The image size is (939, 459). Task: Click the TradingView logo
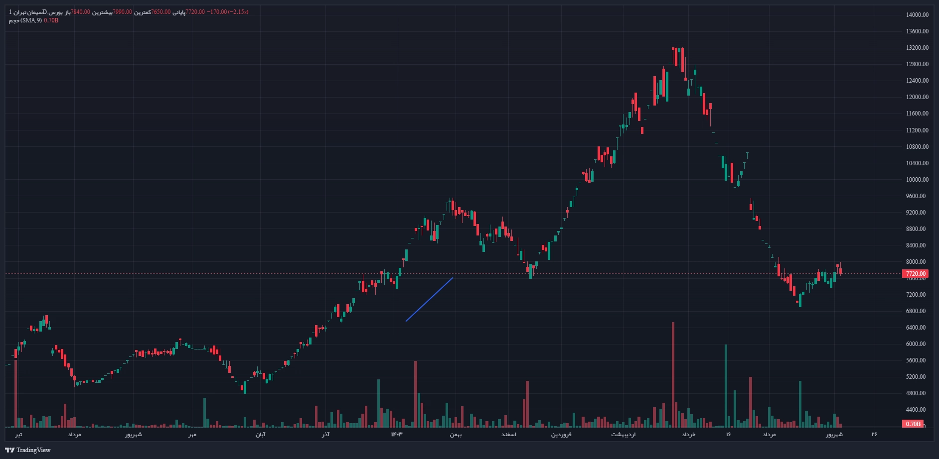tap(28, 450)
